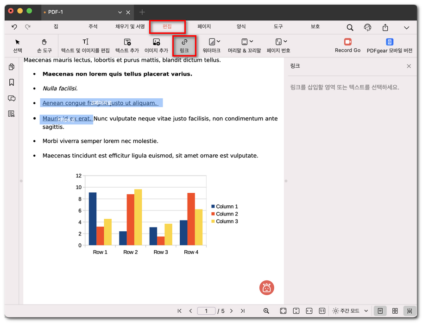Switch to the 주석 tab

(x=93, y=27)
